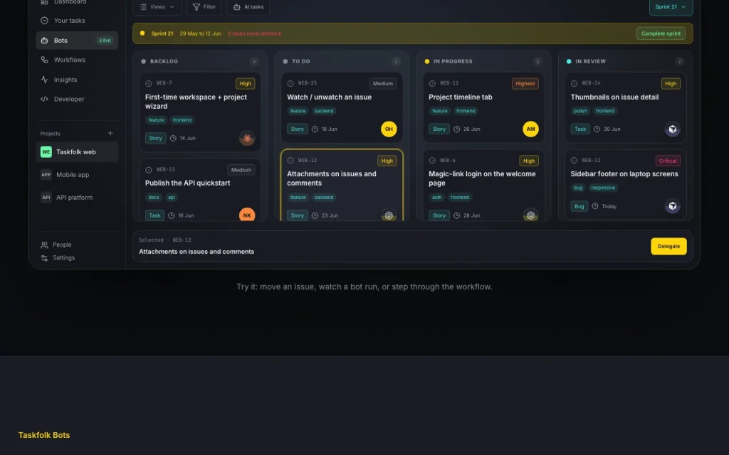The height and width of the screenshot is (455, 729).
Task: Click the bot avatar on WEB-12 card
Action: 389,215
